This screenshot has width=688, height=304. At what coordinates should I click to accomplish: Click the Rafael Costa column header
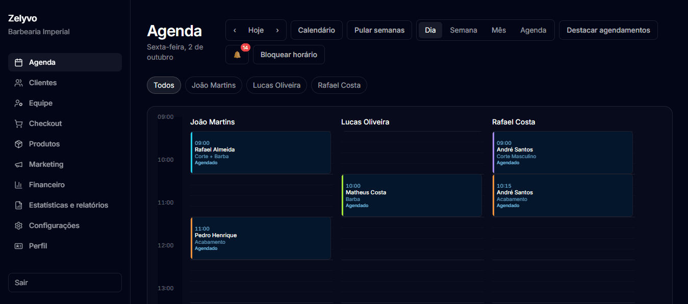pyautogui.click(x=514, y=122)
